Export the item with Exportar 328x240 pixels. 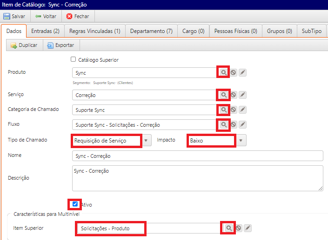coord(61,45)
